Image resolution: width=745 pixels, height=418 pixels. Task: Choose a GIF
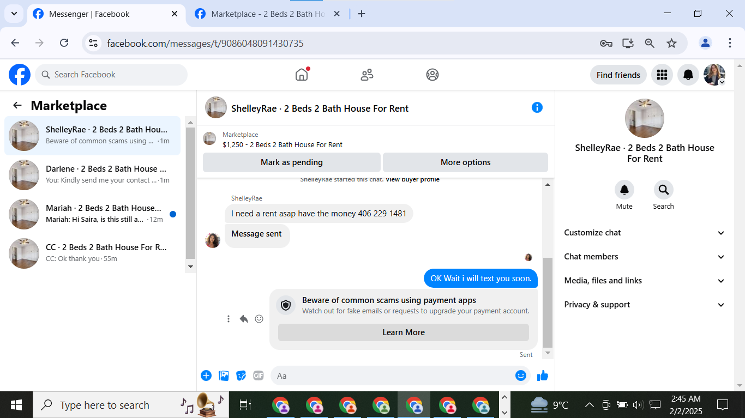click(259, 375)
